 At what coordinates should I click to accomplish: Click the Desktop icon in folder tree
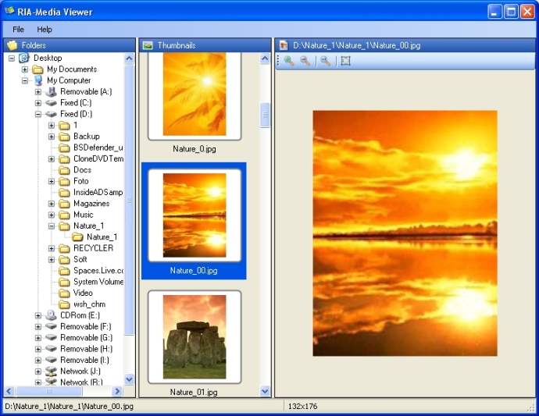click(x=24, y=58)
